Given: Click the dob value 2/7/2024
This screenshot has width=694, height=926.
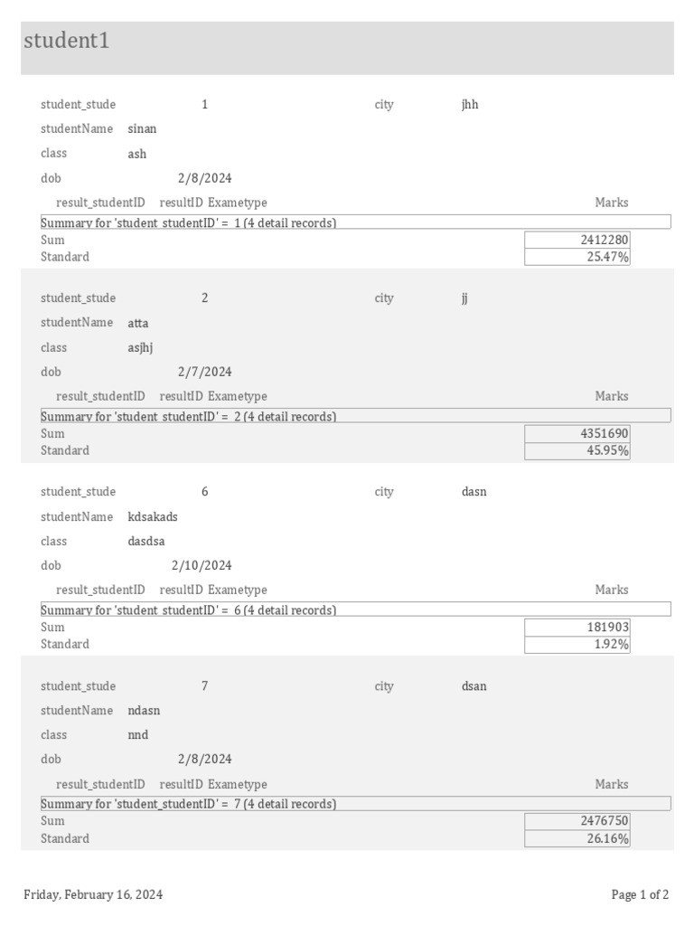Looking at the screenshot, I should [204, 372].
